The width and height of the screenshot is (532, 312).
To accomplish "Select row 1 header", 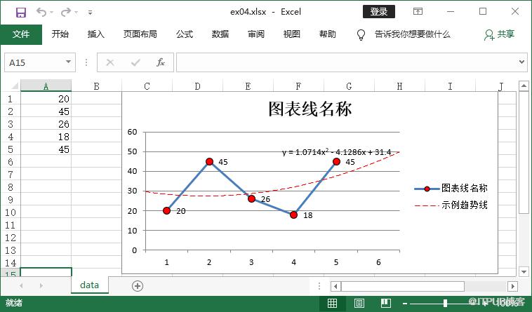I will tap(11, 99).
